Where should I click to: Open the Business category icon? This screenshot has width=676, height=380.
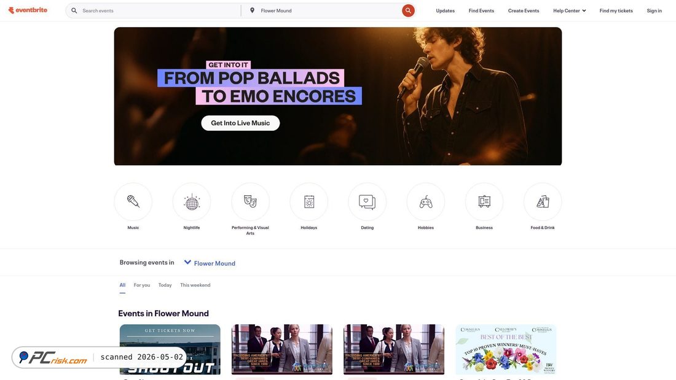484,201
